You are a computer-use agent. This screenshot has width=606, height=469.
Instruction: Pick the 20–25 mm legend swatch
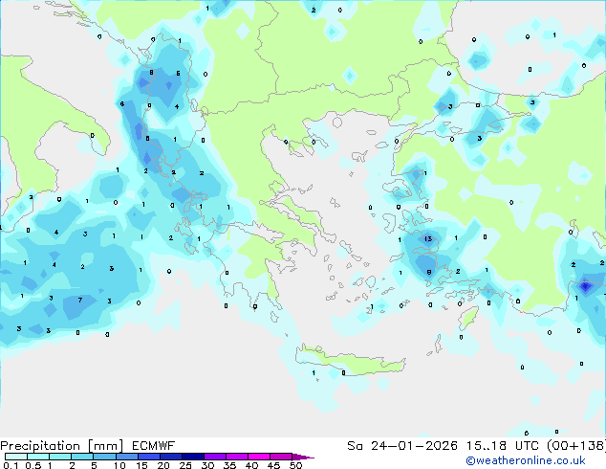point(170,457)
